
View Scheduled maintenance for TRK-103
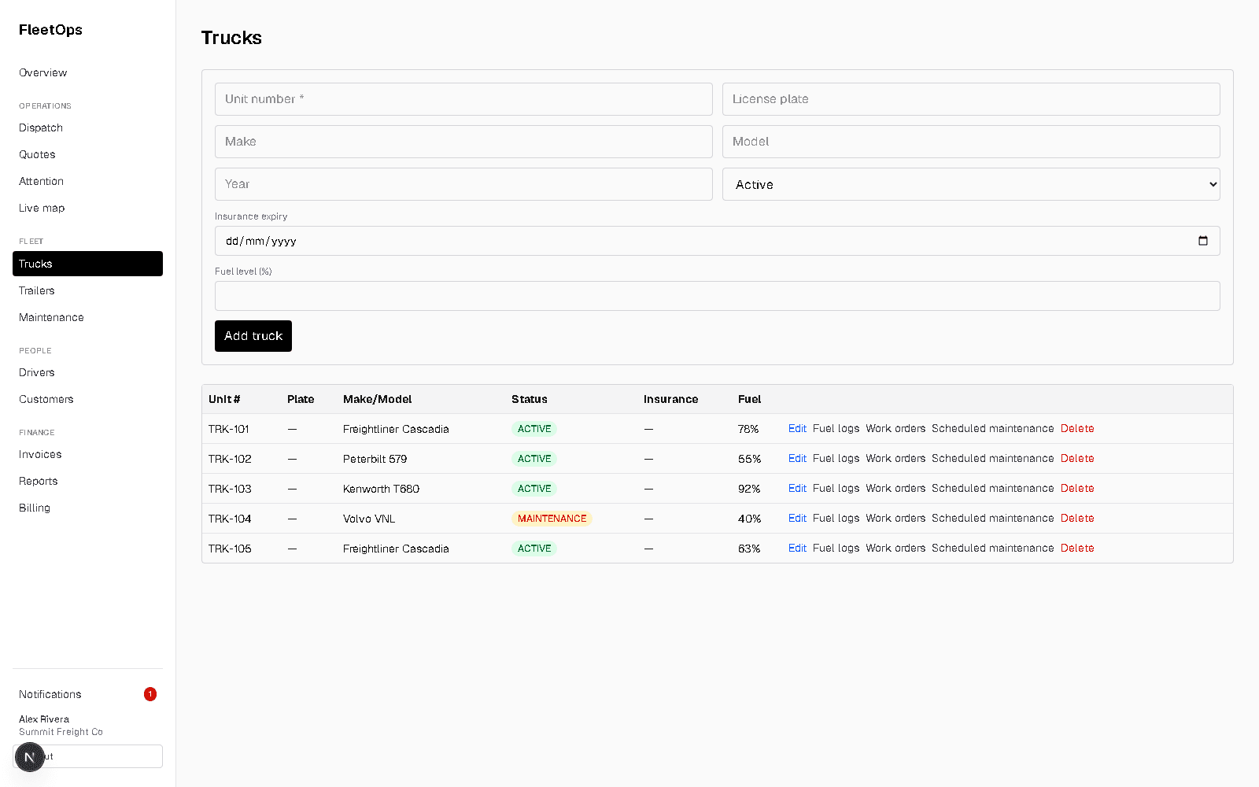(992, 488)
